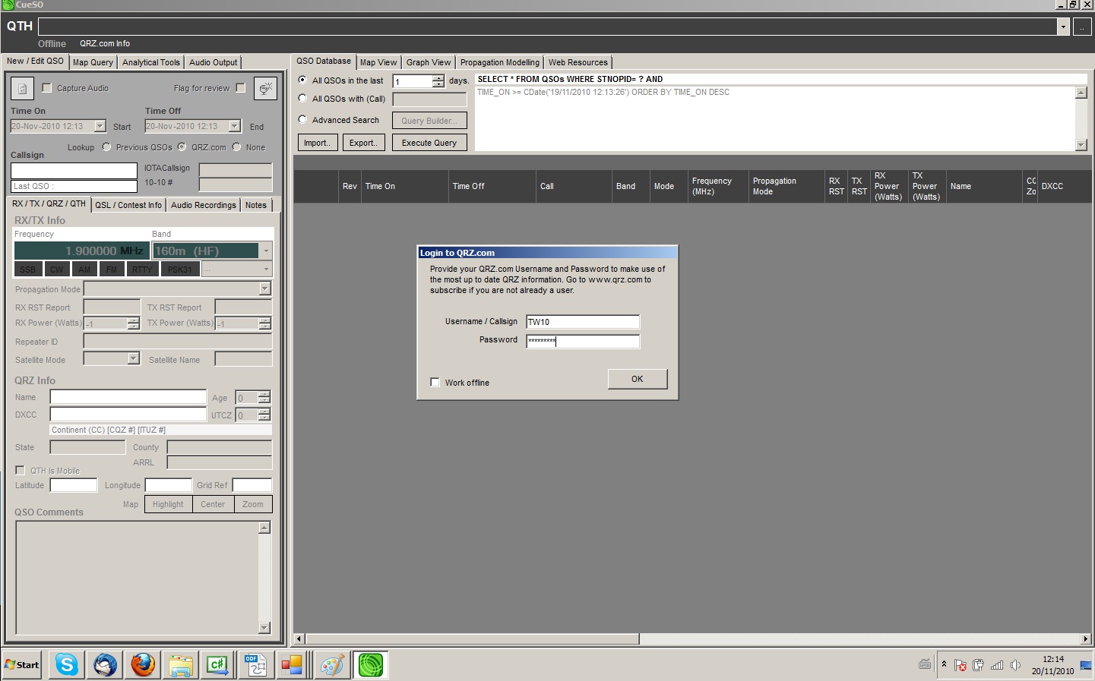This screenshot has height=681, width=1095.
Task: Launch Firefox from the taskbar
Action: [x=143, y=665]
